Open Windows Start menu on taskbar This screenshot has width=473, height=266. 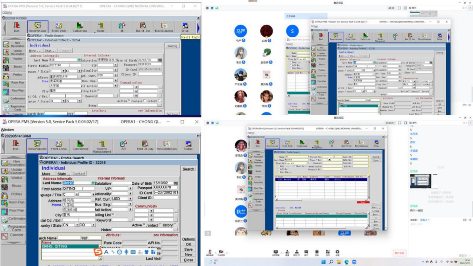tap(323, 262)
